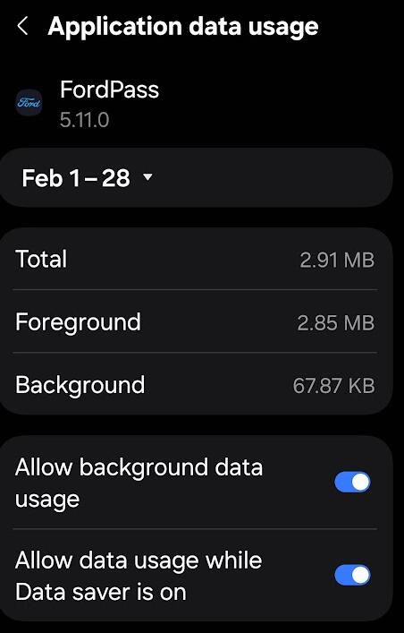
Task: Click the Foreground label text
Action: 79,322
